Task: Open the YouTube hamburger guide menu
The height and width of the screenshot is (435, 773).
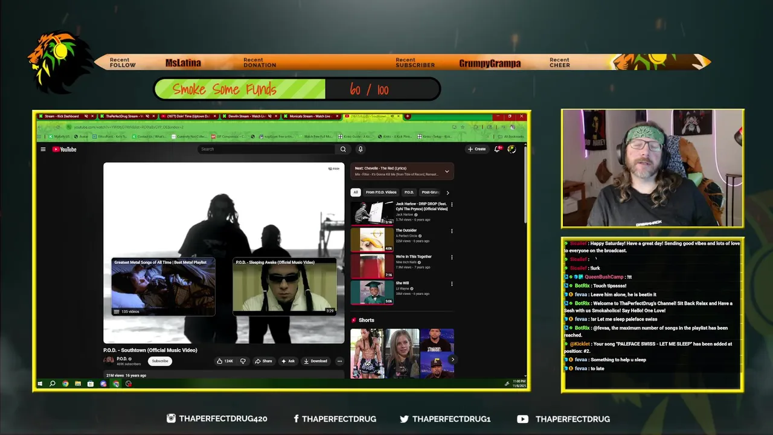Action: click(43, 149)
